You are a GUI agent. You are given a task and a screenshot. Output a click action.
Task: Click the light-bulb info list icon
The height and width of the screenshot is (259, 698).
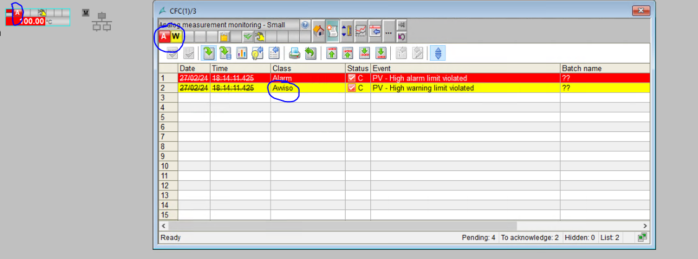click(258, 53)
